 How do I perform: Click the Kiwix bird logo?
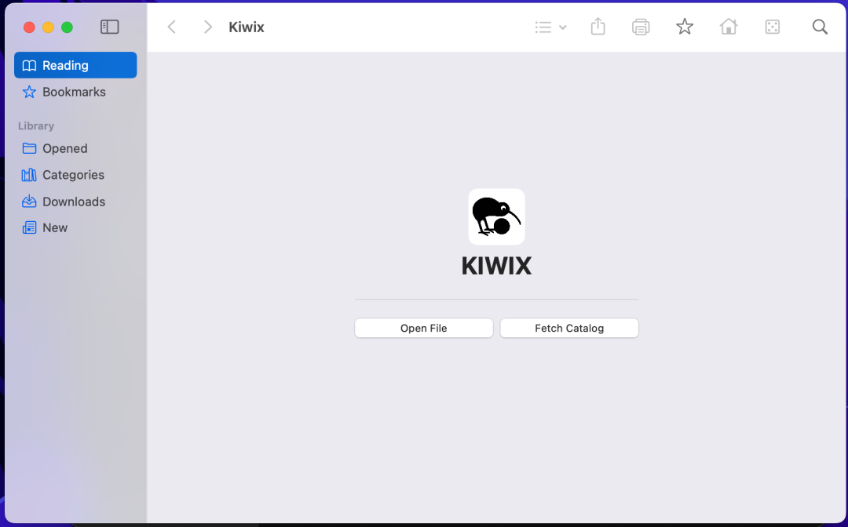[496, 216]
